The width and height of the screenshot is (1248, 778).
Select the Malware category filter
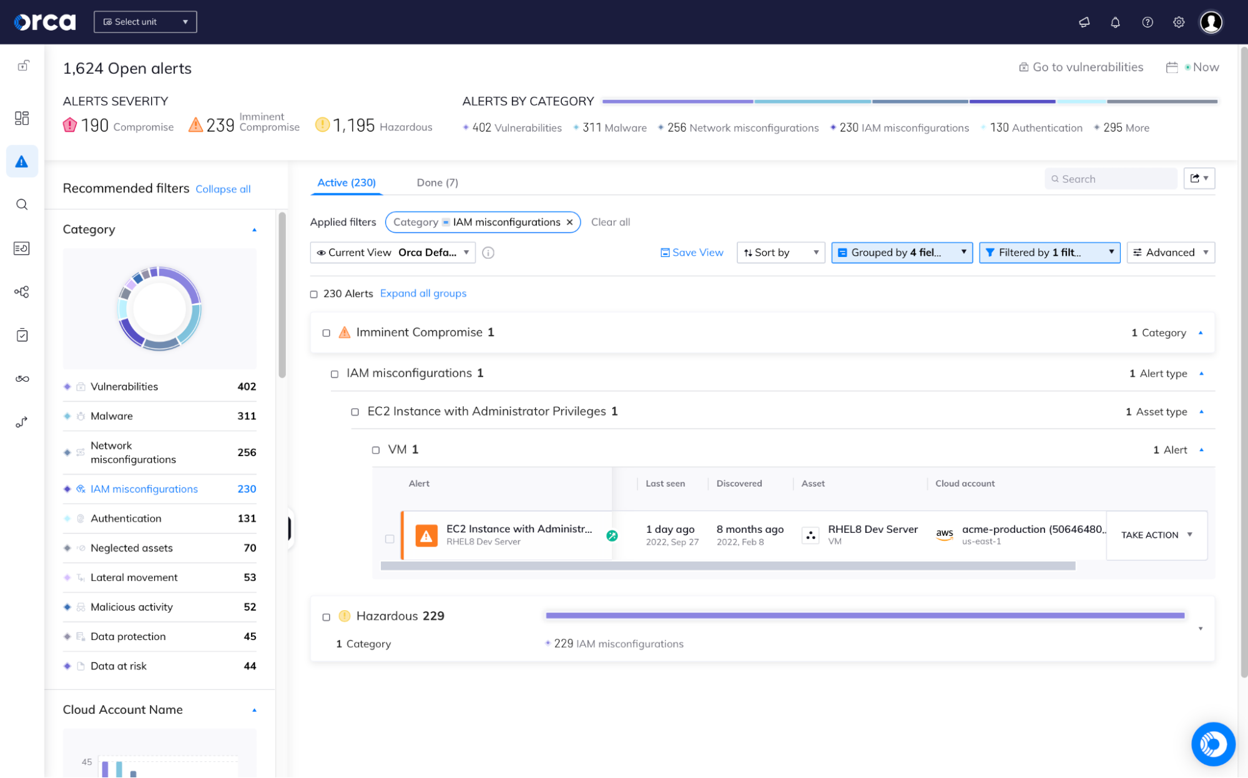tap(112, 416)
